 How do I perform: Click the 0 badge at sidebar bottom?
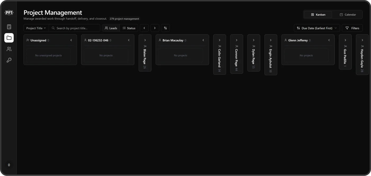(9, 165)
